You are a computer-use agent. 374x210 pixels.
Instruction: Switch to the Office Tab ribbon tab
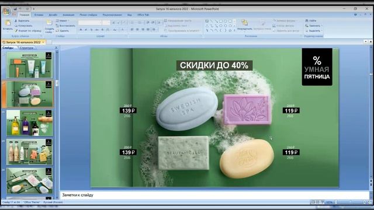(x=143, y=15)
